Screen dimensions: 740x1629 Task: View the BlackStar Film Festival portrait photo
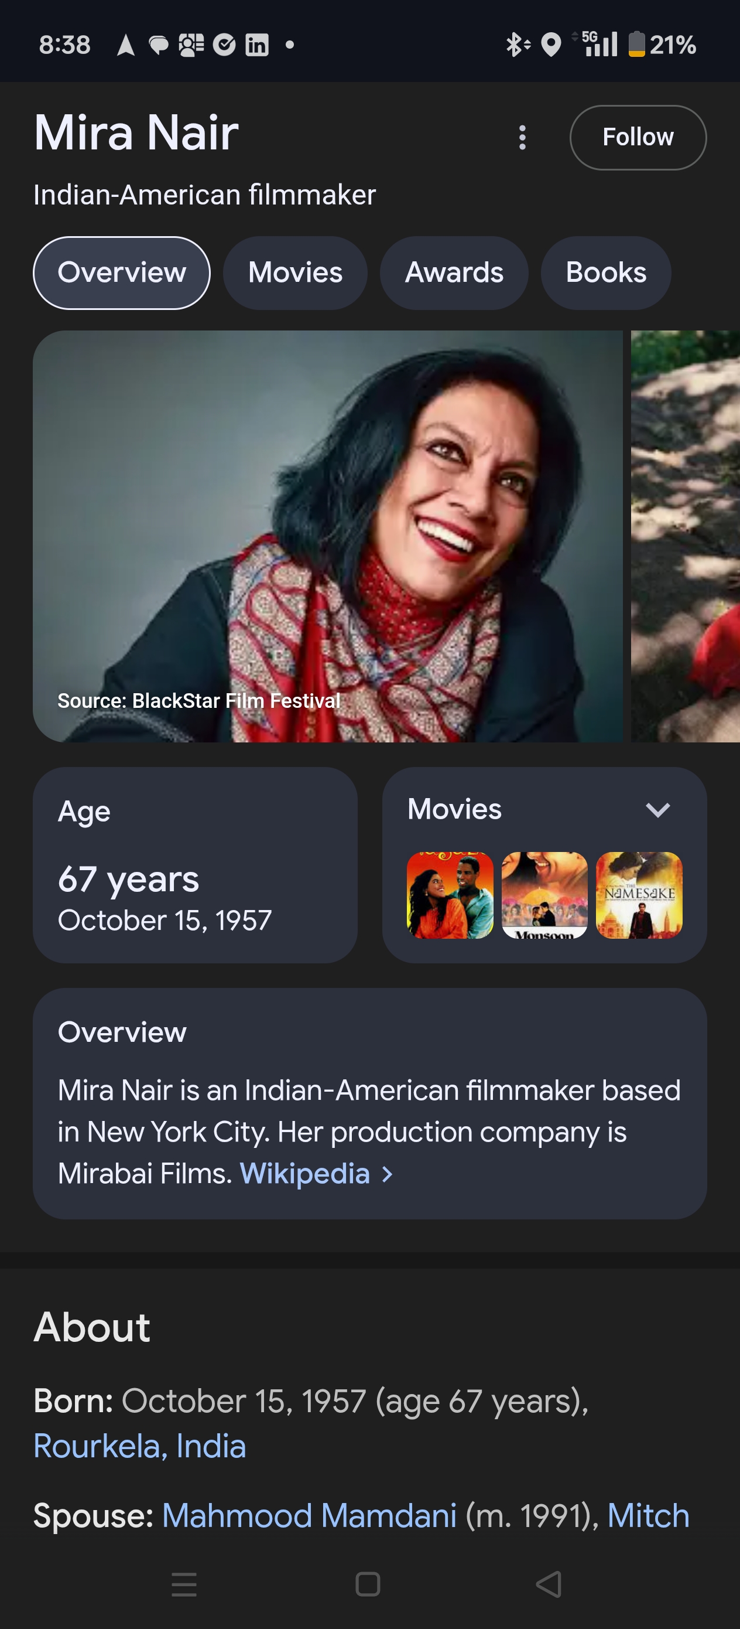(327, 536)
